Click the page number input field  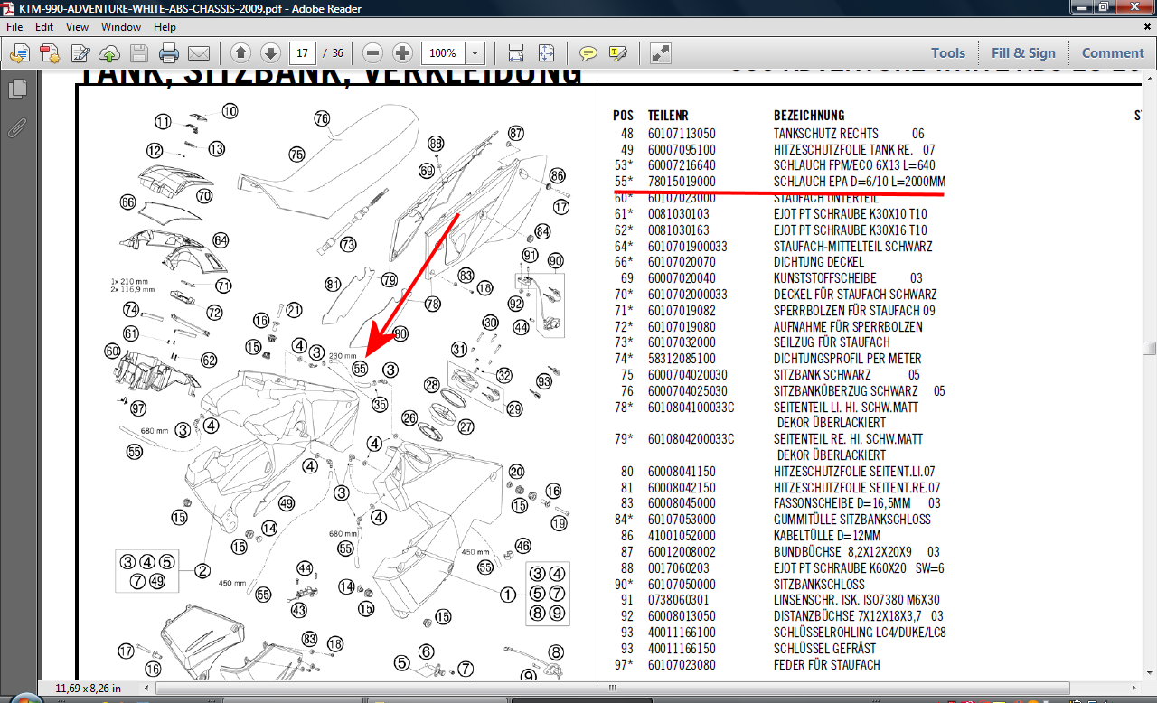point(303,52)
